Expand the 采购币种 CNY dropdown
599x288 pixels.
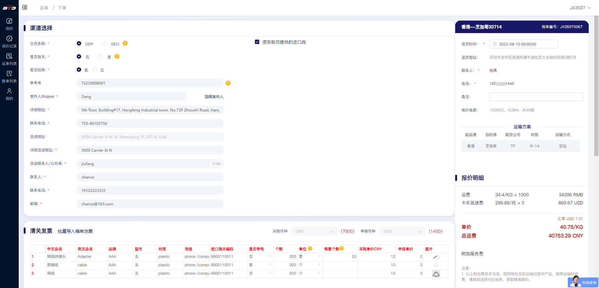(x=314, y=231)
